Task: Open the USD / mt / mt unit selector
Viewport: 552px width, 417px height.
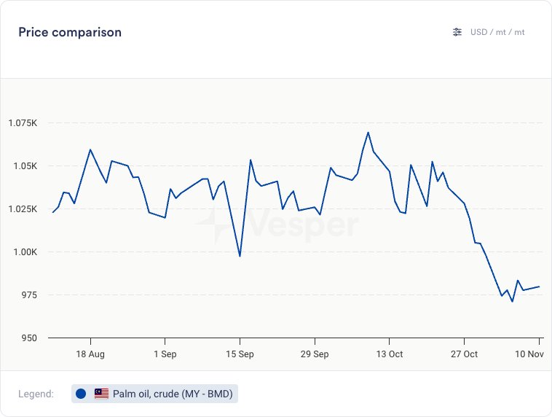Action: [x=497, y=32]
